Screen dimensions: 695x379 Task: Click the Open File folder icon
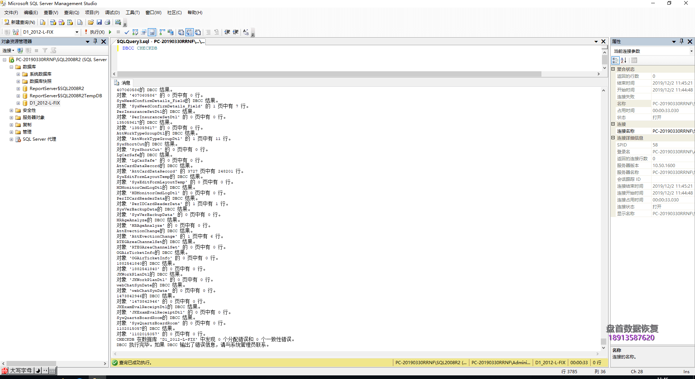click(91, 22)
